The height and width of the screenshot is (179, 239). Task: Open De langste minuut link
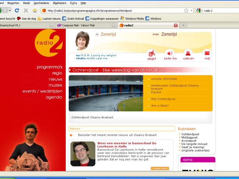click(x=194, y=144)
